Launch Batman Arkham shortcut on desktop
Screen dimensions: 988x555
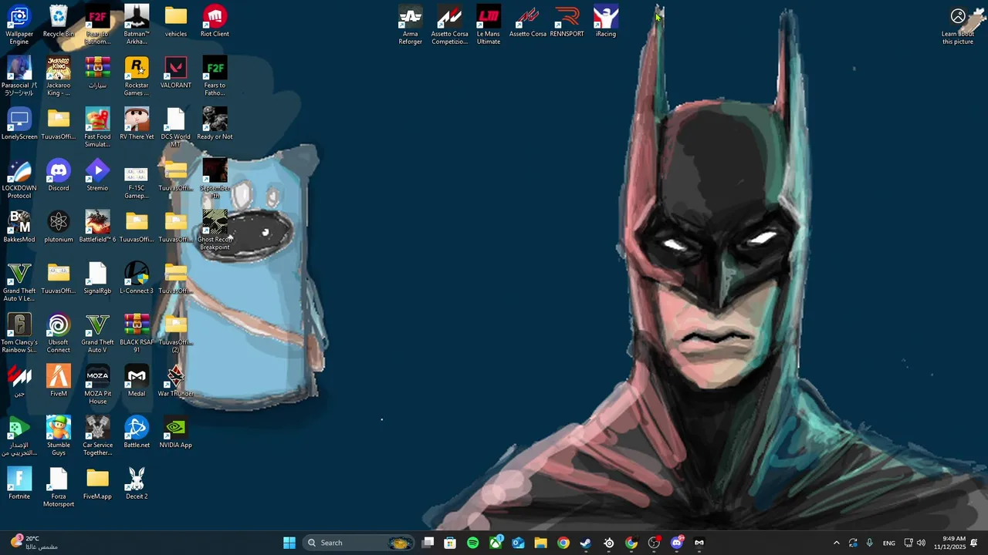pyautogui.click(x=137, y=25)
